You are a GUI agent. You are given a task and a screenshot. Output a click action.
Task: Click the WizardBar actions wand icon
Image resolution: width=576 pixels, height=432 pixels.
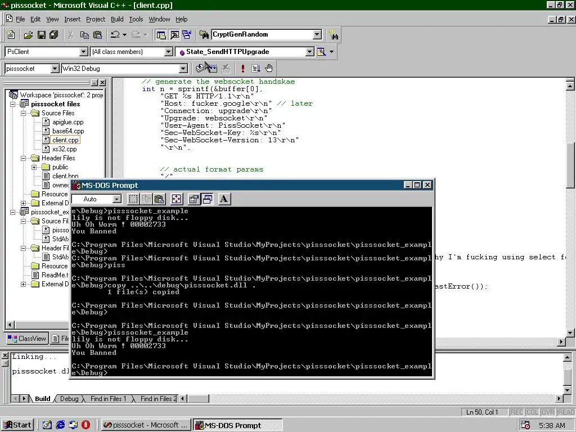(321, 52)
